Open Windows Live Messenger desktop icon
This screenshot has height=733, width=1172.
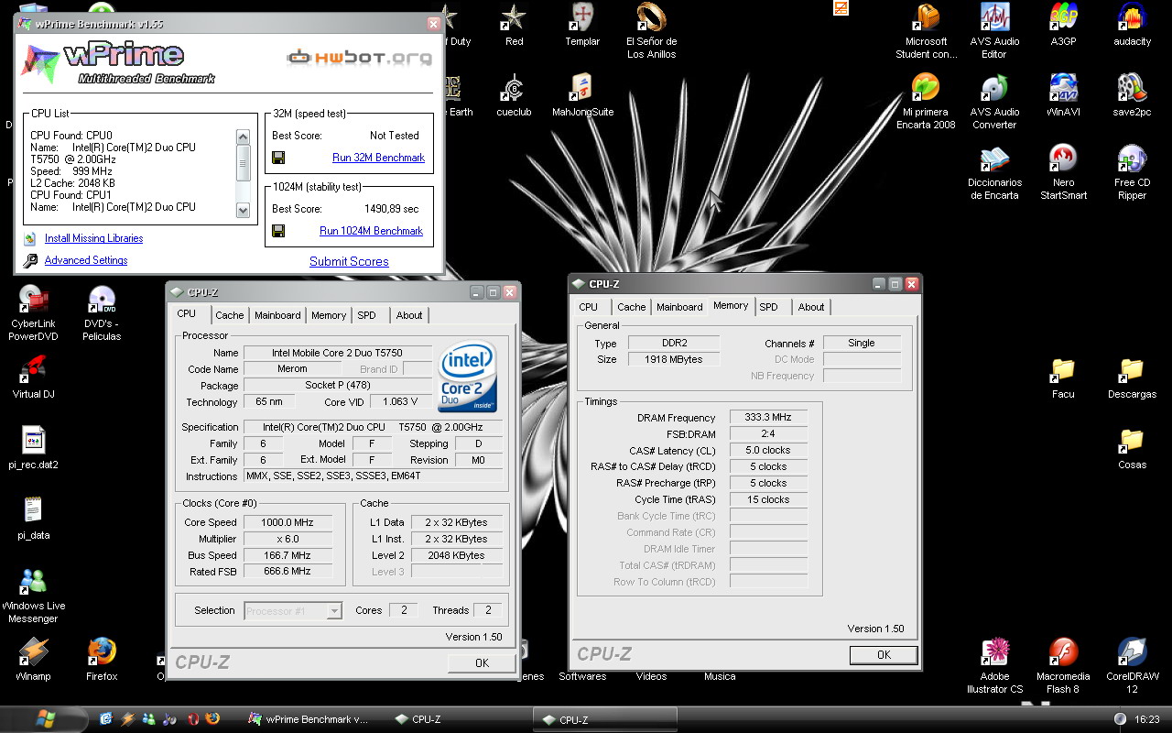[34, 596]
